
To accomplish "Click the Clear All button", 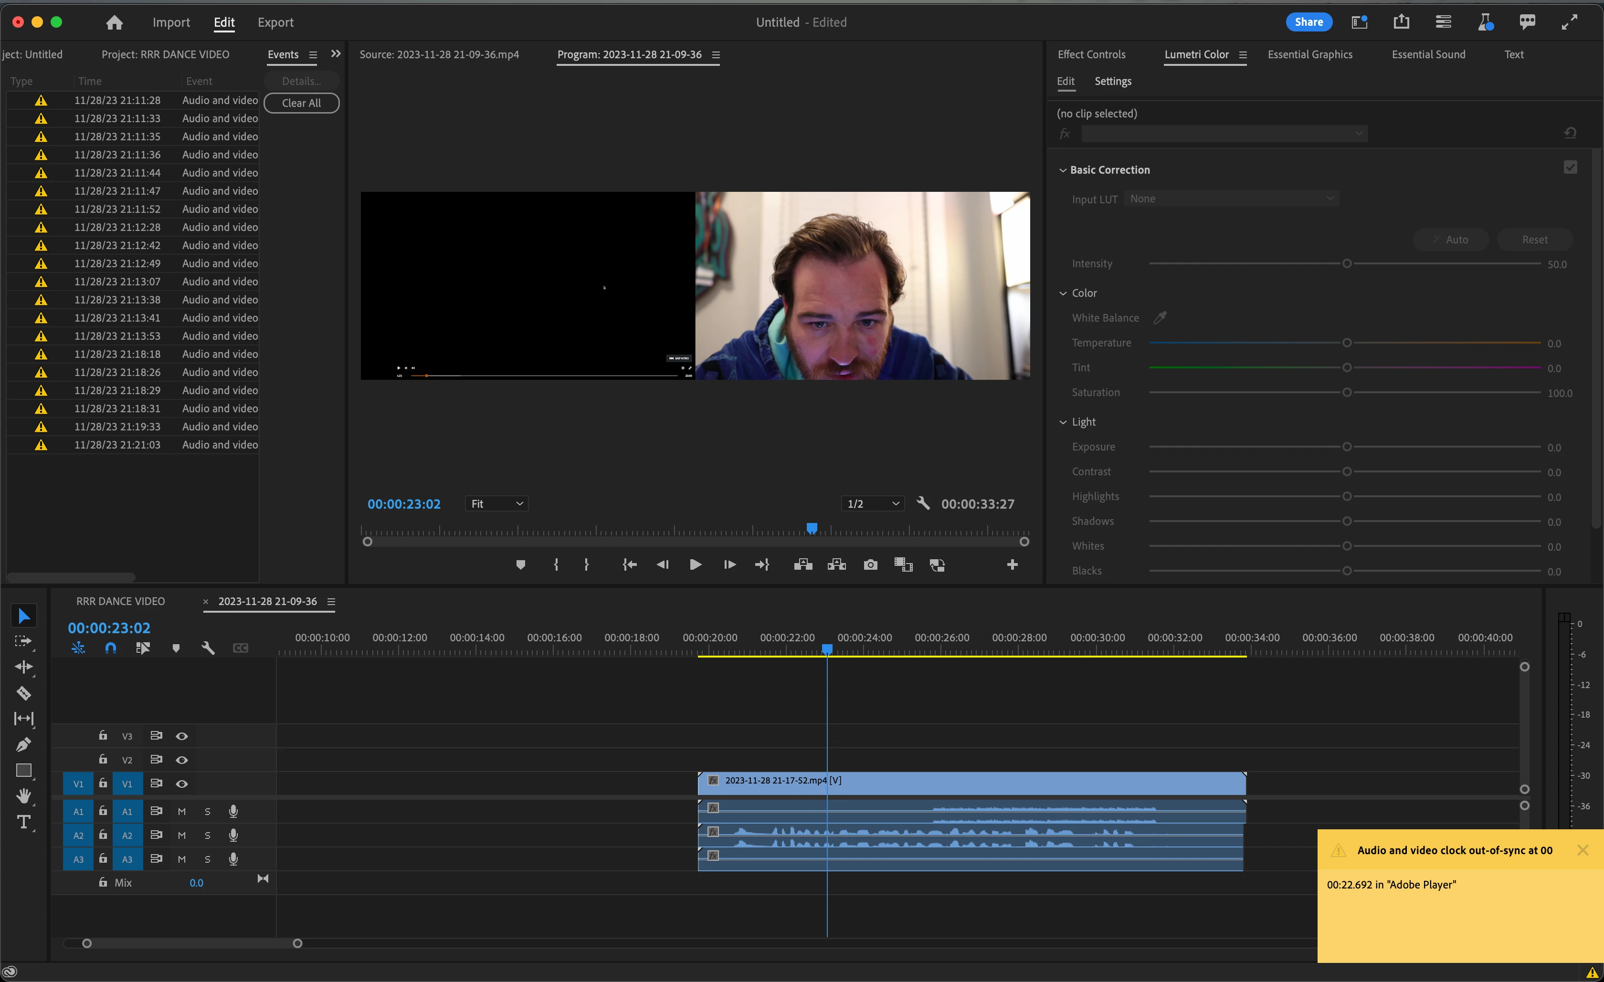I will click(x=301, y=103).
